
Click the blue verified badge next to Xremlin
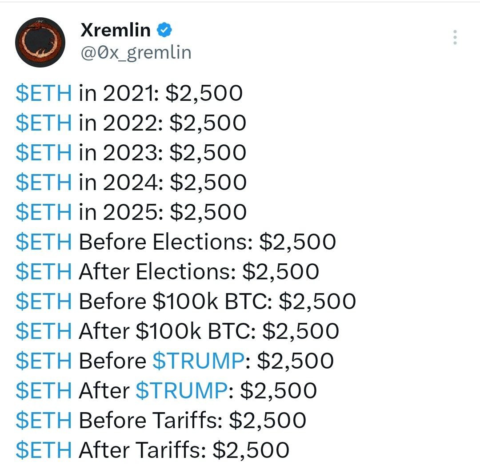coord(164,30)
